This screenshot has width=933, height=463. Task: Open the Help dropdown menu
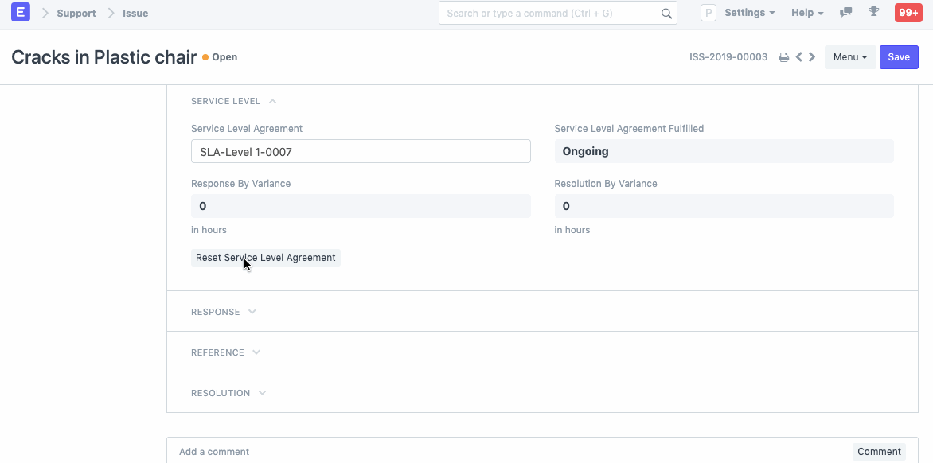coord(807,13)
